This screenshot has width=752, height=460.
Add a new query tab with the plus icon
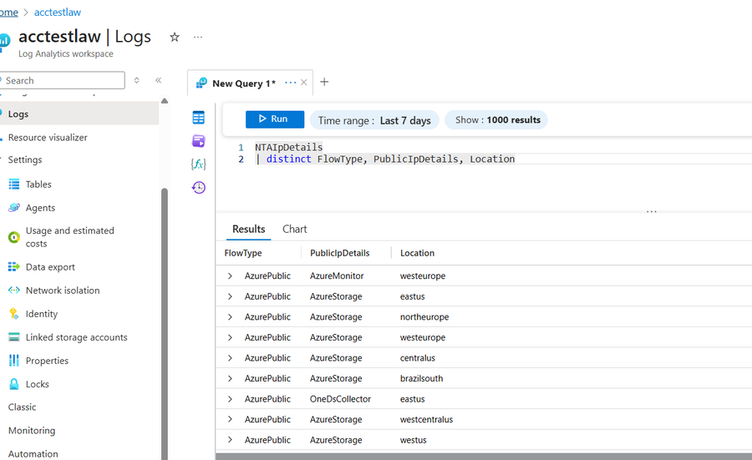click(x=324, y=82)
